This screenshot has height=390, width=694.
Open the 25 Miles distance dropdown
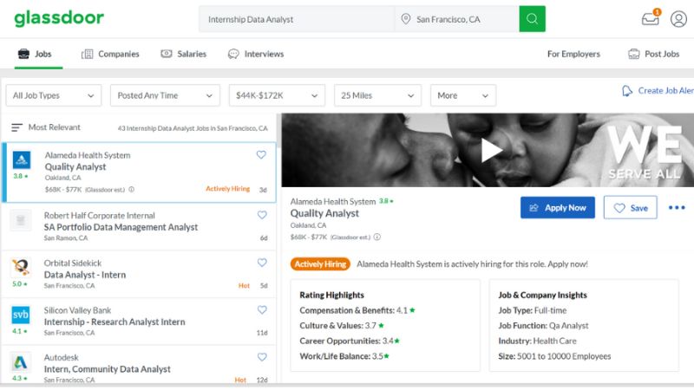coord(377,95)
